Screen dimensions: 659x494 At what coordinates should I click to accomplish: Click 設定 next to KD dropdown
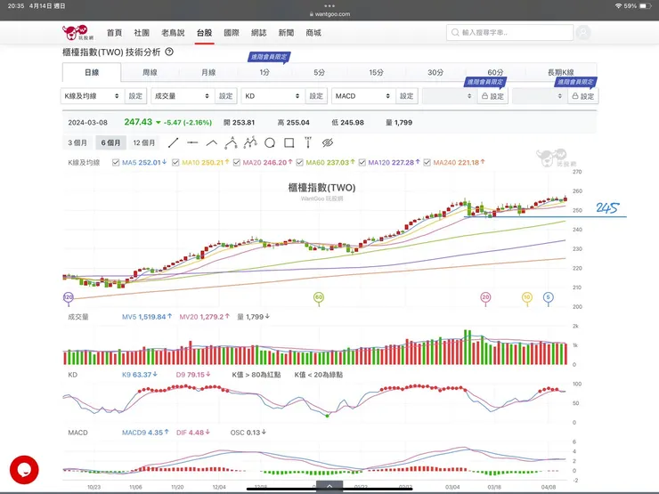tap(316, 96)
